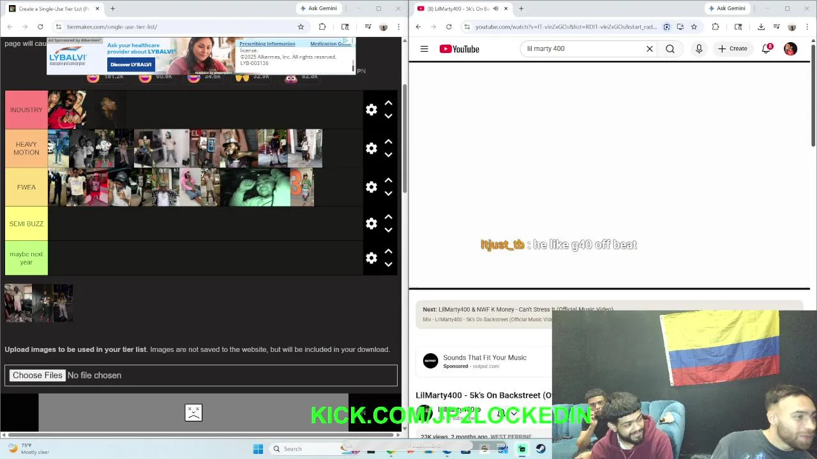Close the tiermaker tab

[x=97, y=9]
